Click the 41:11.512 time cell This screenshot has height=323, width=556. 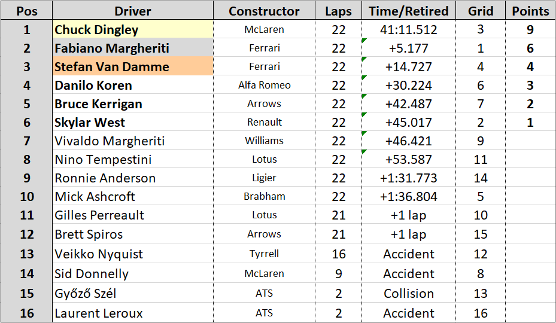tap(409, 29)
